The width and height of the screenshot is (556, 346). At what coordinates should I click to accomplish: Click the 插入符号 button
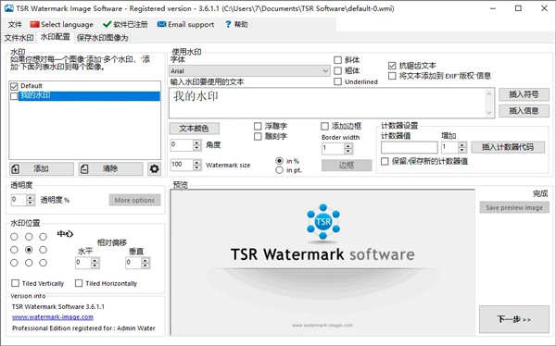coord(524,94)
